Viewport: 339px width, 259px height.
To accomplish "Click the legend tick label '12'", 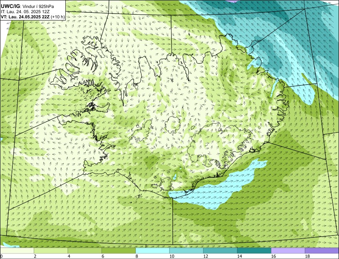I will tap(206, 256).
